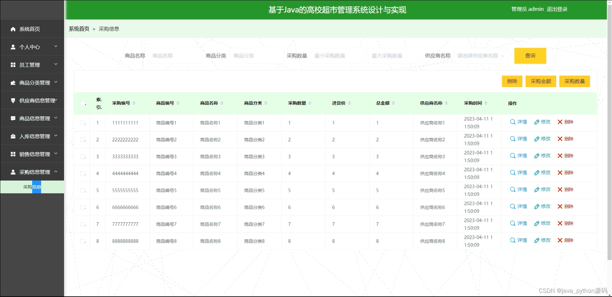Screen dimensions: 612x297
Task: Click the red X 删除 icon for row 1111111111
Action: (560, 122)
